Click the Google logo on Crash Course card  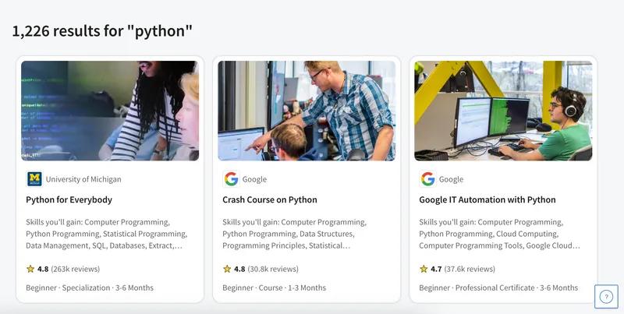tap(231, 179)
